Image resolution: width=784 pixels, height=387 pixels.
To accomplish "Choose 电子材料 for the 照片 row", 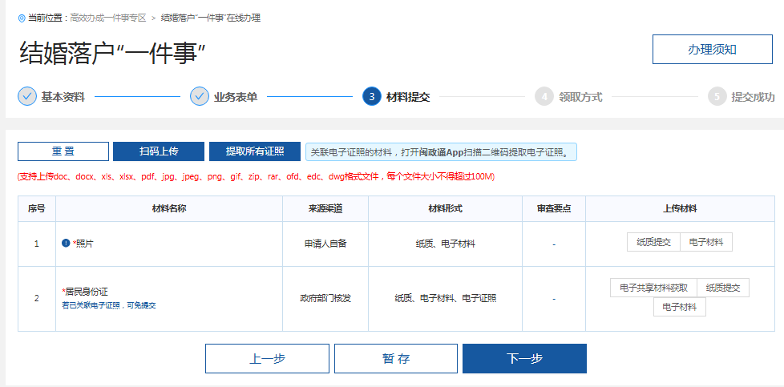I will (706, 243).
